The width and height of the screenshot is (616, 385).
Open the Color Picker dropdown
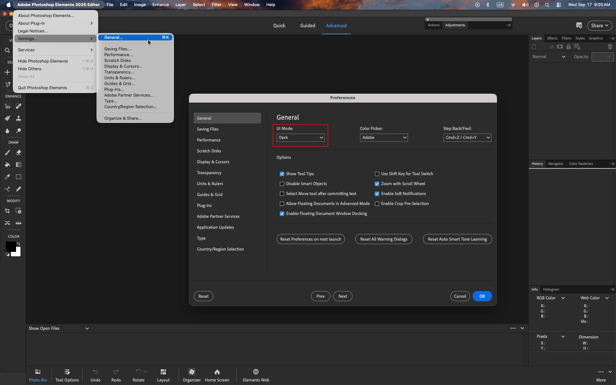pos(384,138)
